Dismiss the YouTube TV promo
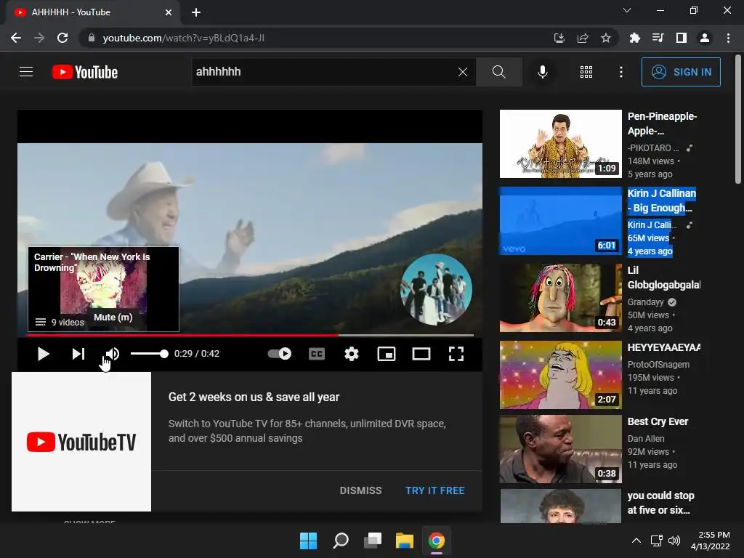 [x=360, y=490]
